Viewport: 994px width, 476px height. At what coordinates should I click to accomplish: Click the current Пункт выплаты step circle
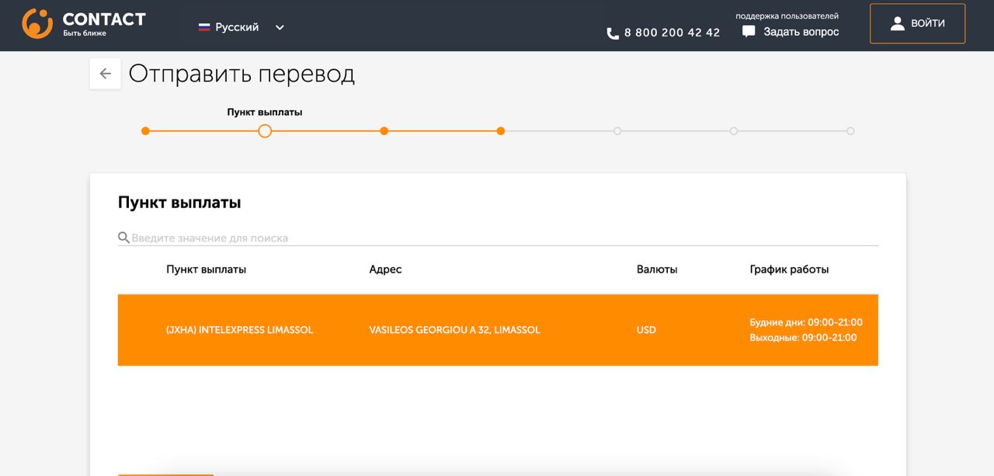click(x=265, y=131)
